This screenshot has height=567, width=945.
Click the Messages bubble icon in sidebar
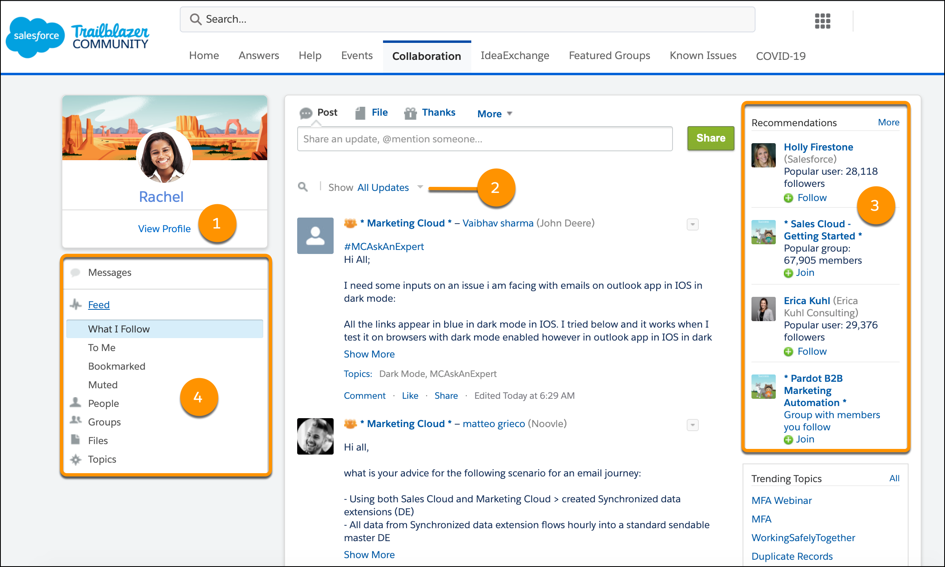(x=75, y=273)
